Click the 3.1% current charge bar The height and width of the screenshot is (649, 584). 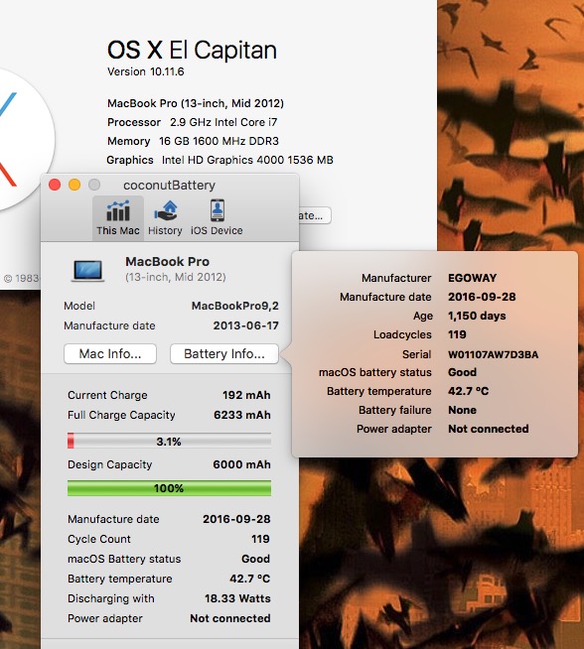pyautogui.click(x=170, y=442)
